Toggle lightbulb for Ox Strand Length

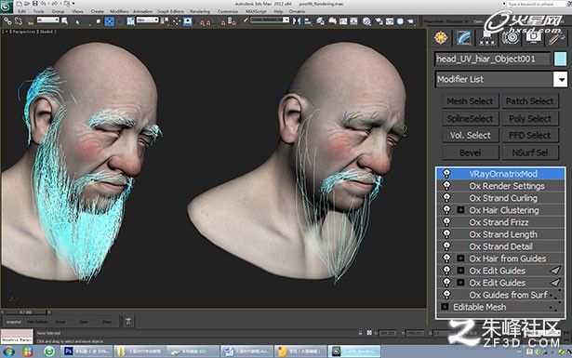pyautogui.click(x=446, y=233)
